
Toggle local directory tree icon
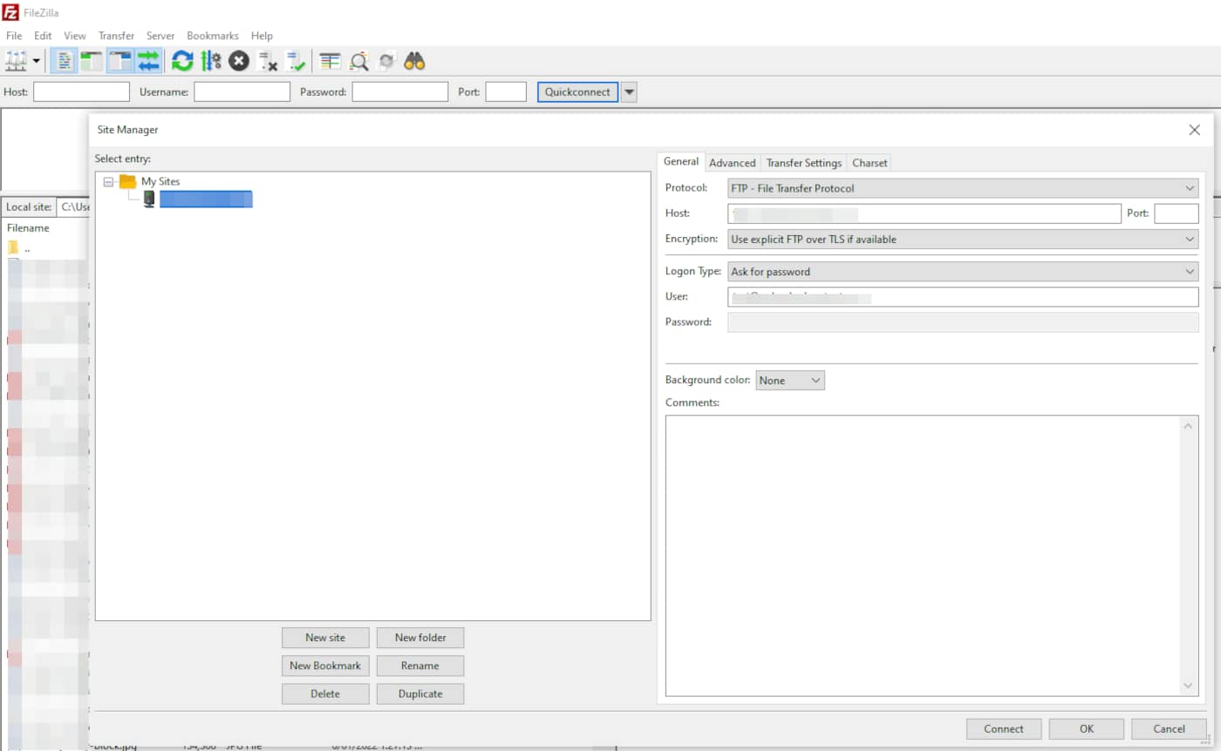92,61
